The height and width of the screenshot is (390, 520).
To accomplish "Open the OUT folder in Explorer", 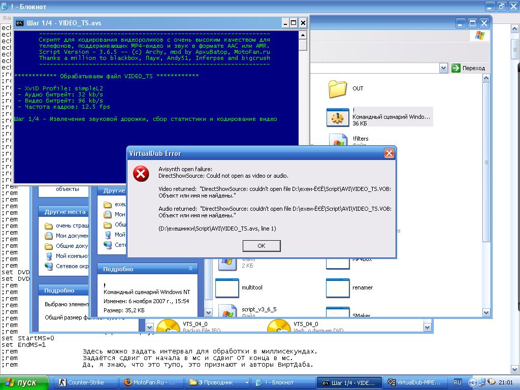I will tap(338, 89).
